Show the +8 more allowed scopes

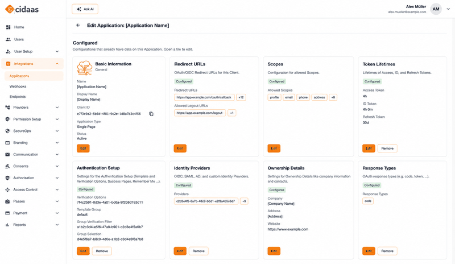pyautogui.click(x=333, y=97)
